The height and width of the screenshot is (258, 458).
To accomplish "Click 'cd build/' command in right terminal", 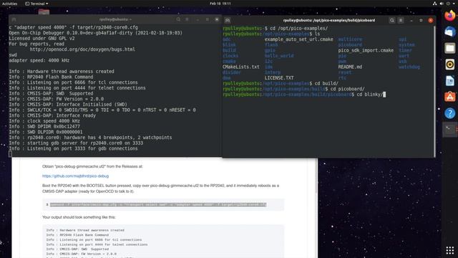I will point(326,83).
